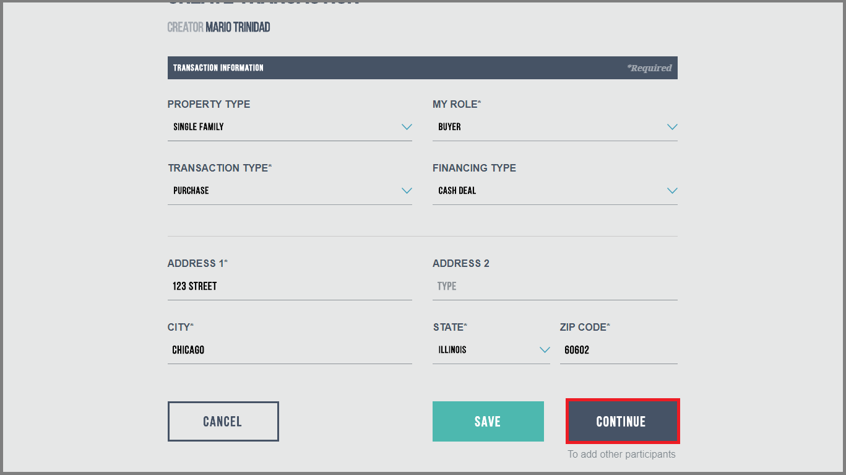846x475 pixels.
Task: Click the Transaction Type chevron icon
Action: click(x=407, y=191)
